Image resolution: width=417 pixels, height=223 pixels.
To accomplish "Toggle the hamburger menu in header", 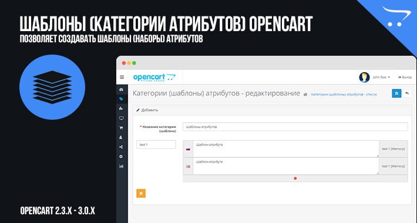I will coord(122,77).
